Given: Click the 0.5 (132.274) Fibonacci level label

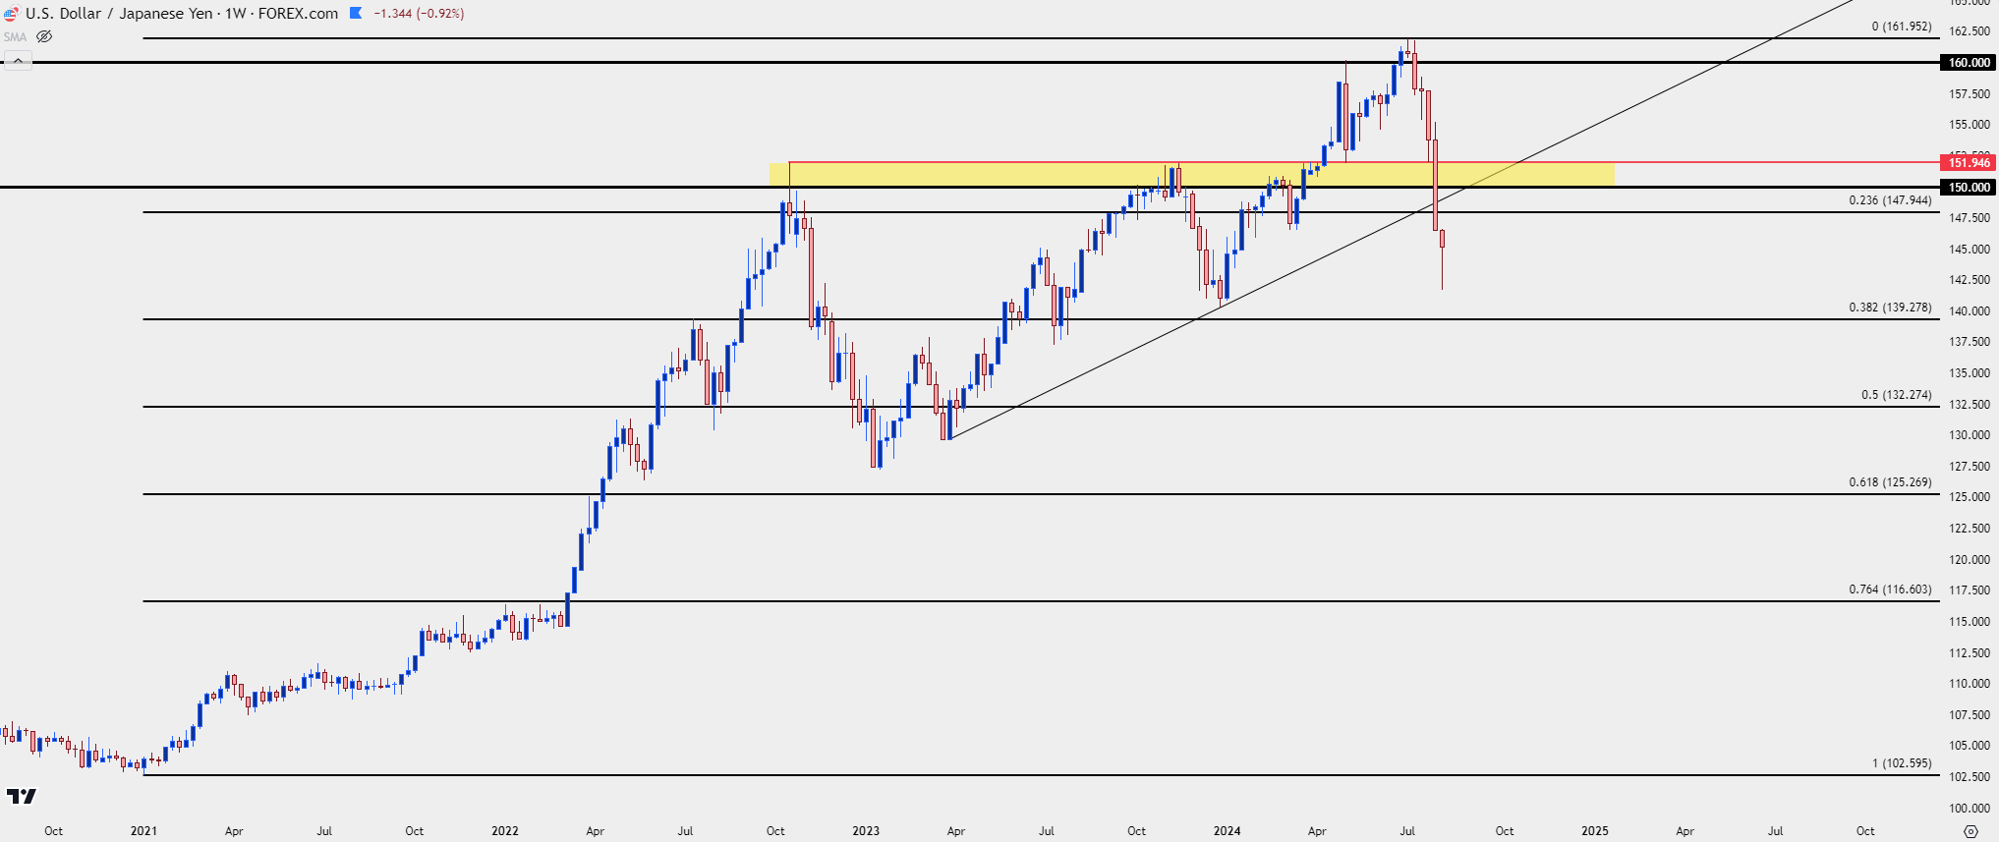Looking at the screenshot, I should 1896,395.
